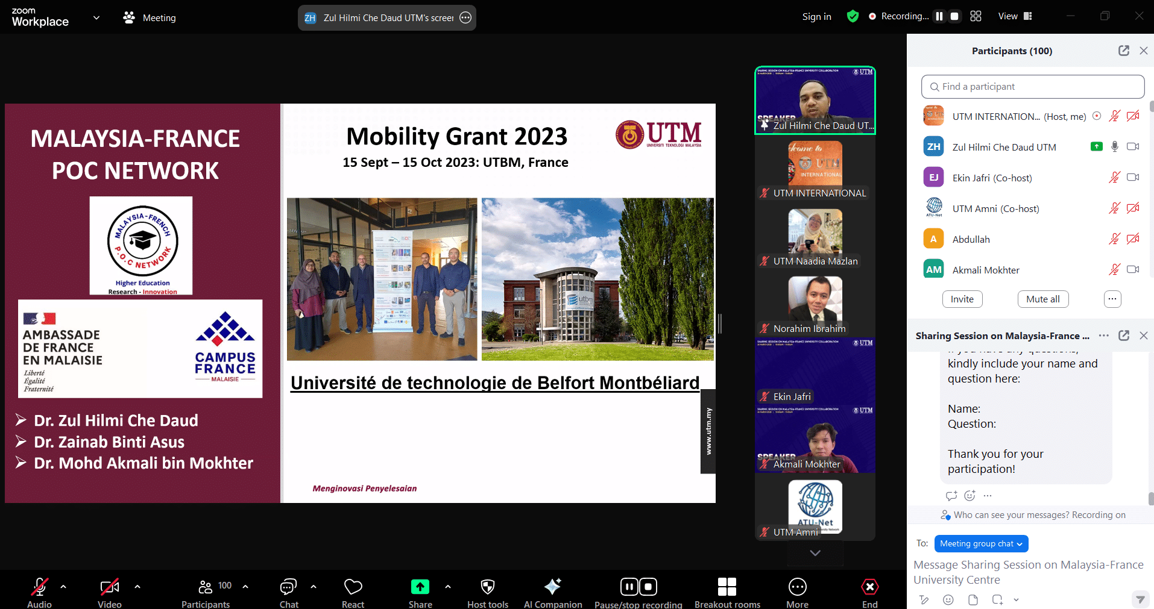Attach a file in chat composer
The width and height of the screenshot is (1154, 609).
(973, 599)
